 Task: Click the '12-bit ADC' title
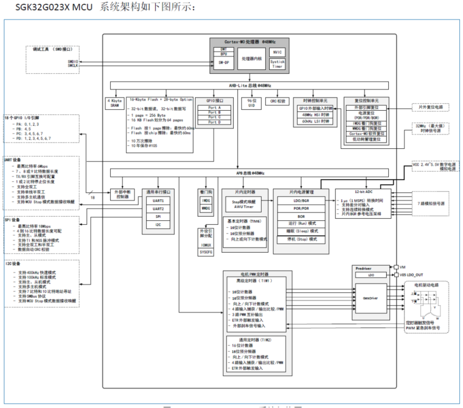pos(363,192)
